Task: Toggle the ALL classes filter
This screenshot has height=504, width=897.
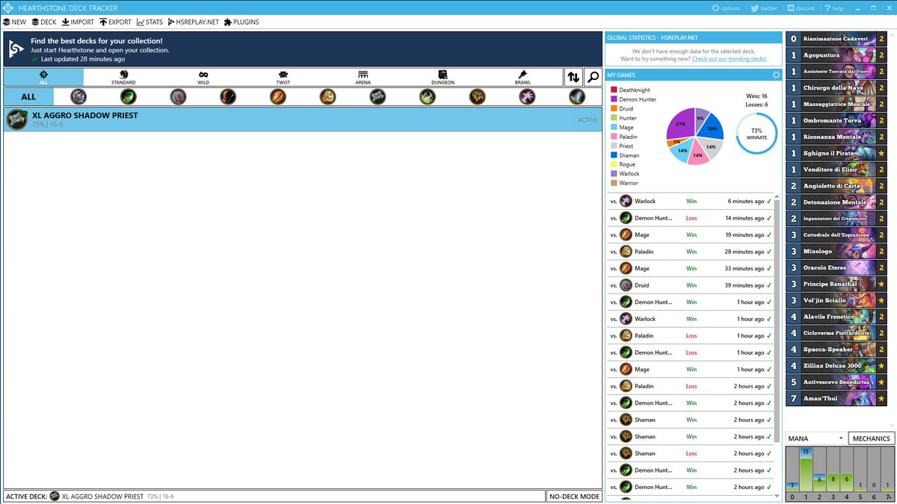Action: coord(28,96)
